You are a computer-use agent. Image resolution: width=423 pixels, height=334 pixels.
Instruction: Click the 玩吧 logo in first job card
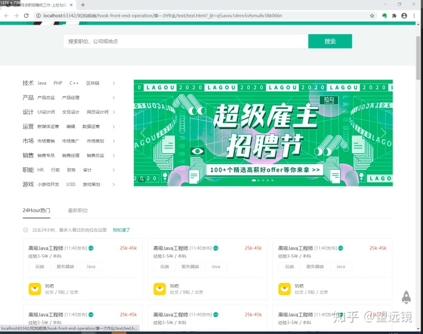click(35, 289)
